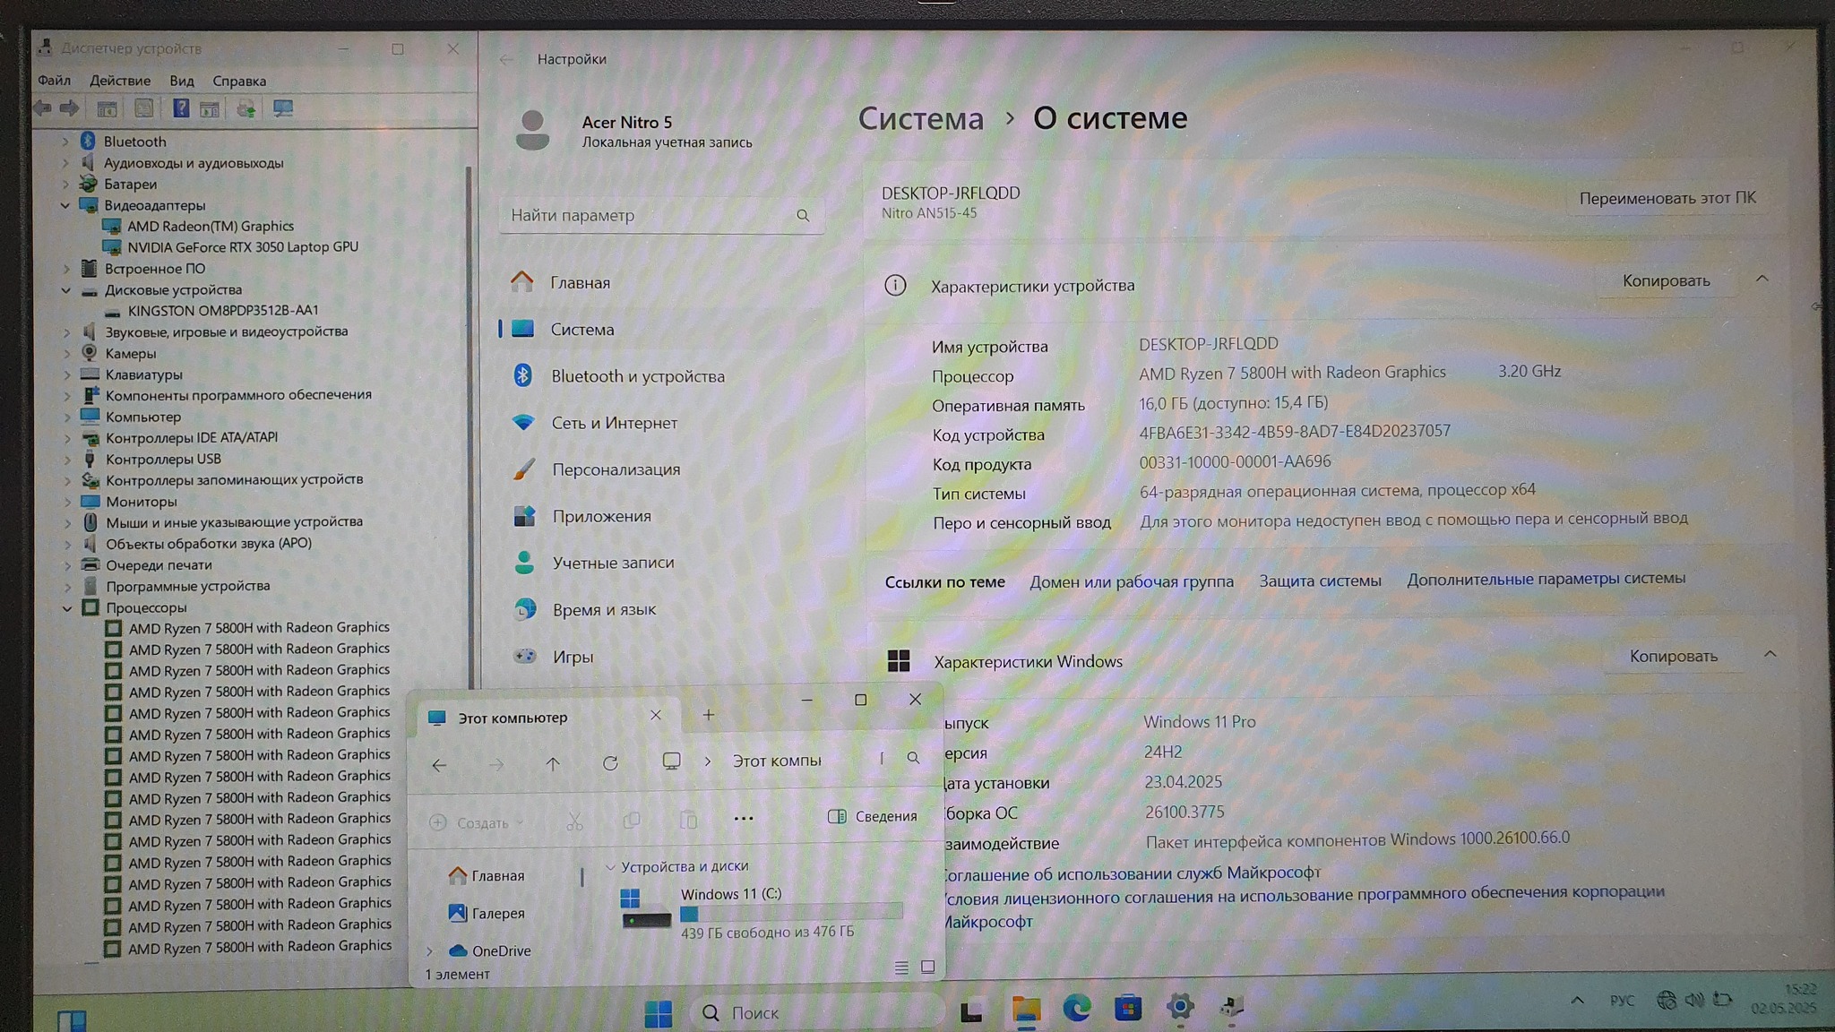Click the search icon in File Explorer
The image size is (1835, 1032).
tap(913, 758)
